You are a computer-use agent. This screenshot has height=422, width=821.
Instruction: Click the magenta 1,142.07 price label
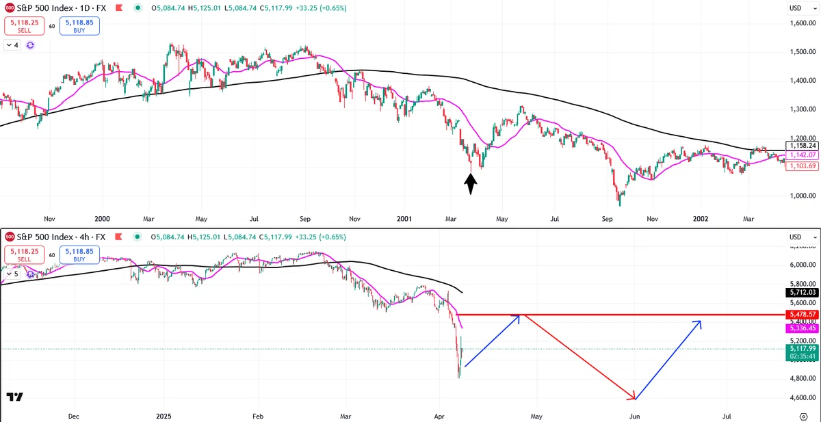click(803, 156)
